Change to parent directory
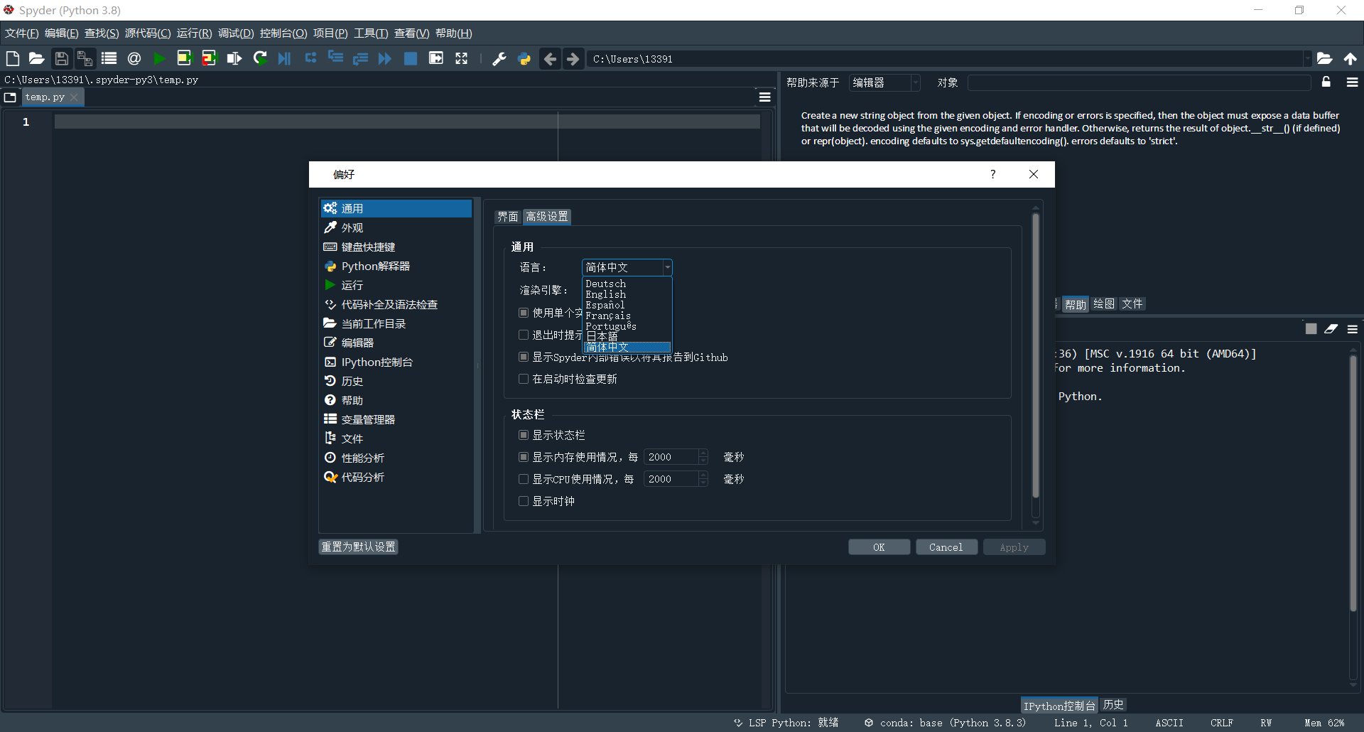Screen dimensions: 1364x732 [x=1350, y=58]
